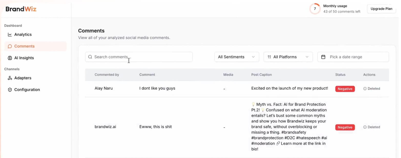Click the Analytics line chart icon
Viewport: 401px width, 158px height.
10,34
